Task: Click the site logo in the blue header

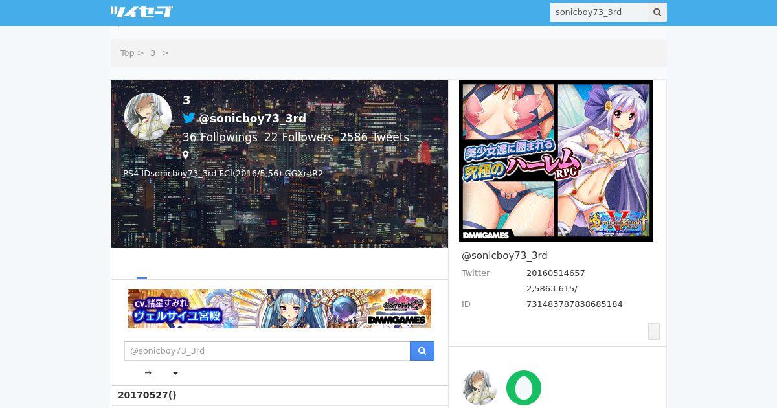Action: click(x=142, y=12)
